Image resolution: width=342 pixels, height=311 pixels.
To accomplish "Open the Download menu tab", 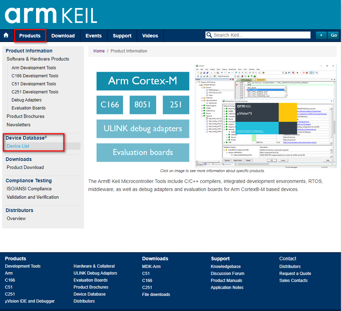I will pyautogui.click(x=63, y=36).
